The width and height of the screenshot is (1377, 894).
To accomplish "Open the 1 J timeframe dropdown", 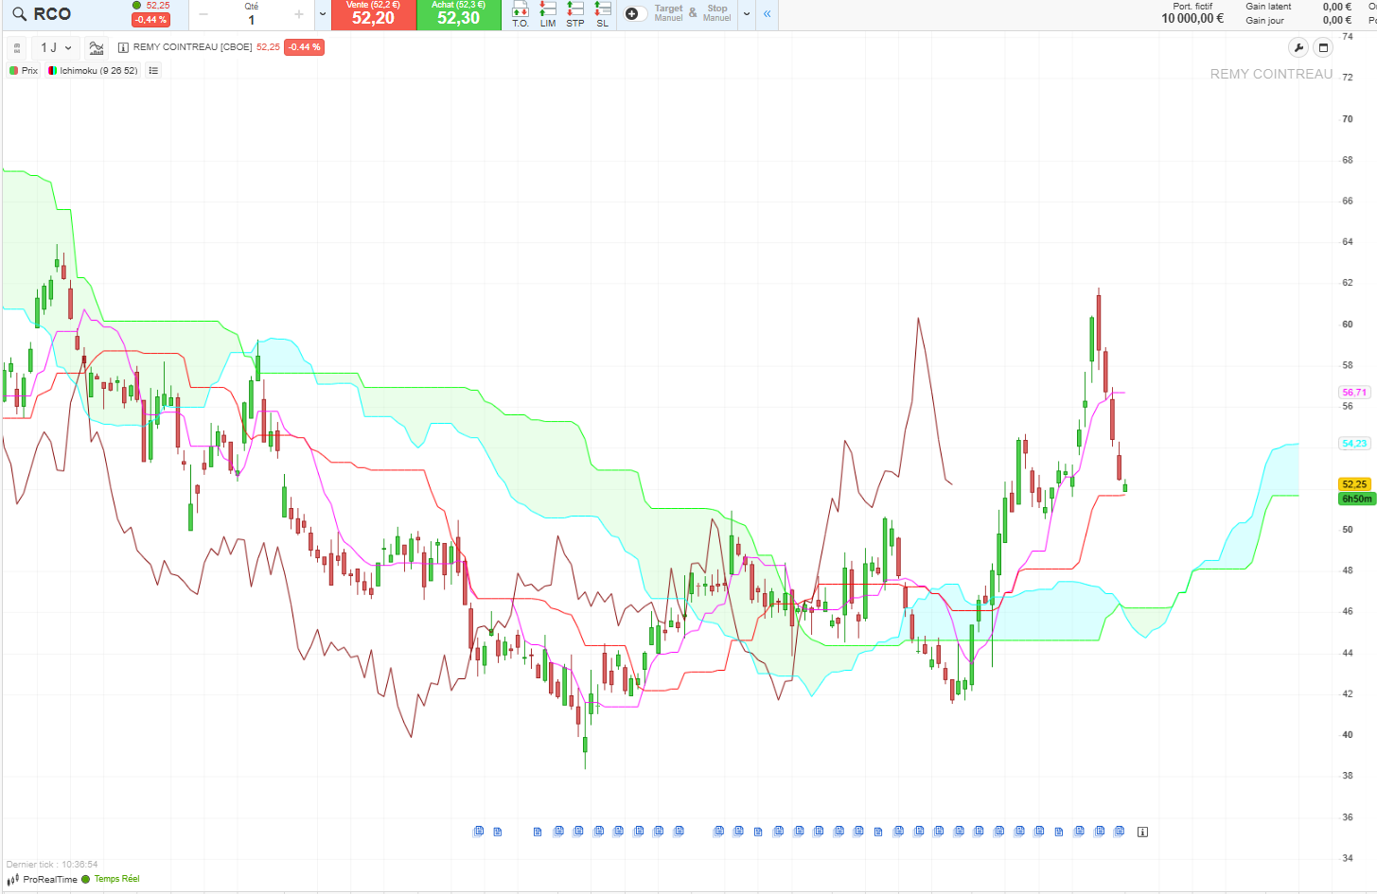I will pos(56,47).
